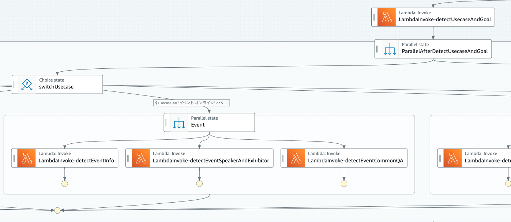Click the 'Parallel state' label above Event
Image resolution: width=511 pixels, height=222 pixels.
[204, 118]
